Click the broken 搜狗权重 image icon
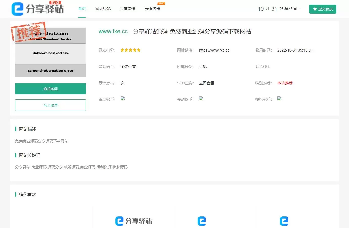 (x=279, y=99)
